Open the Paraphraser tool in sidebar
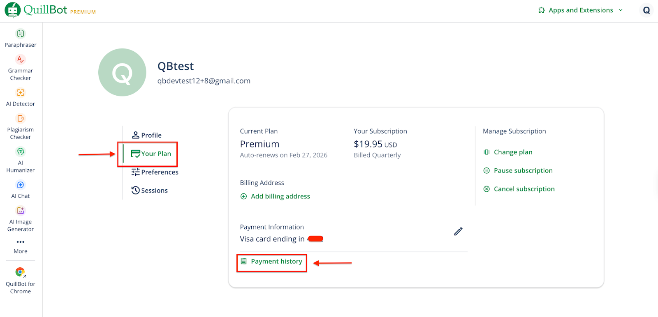The image size is (658, 317). (21, 38)
